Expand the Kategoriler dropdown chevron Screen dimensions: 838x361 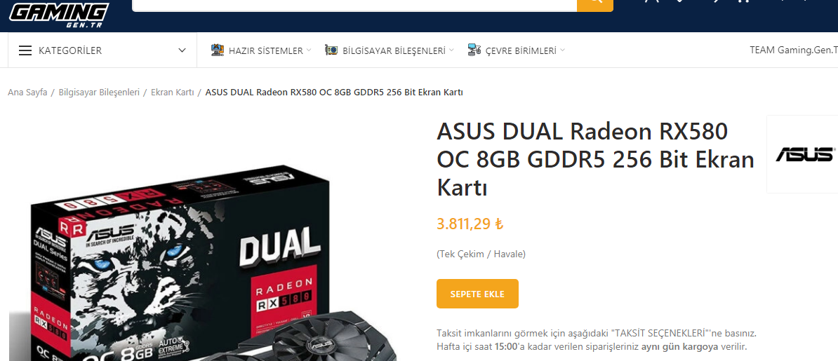(x=182, y=50)
